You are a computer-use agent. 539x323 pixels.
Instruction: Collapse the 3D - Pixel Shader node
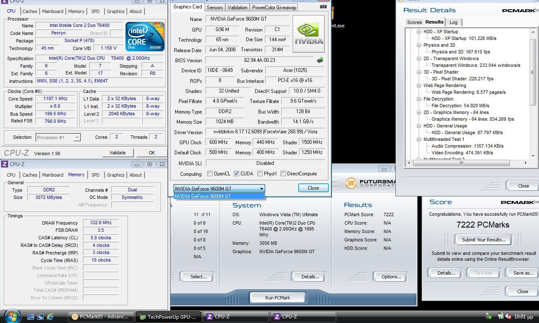point(419,72)
